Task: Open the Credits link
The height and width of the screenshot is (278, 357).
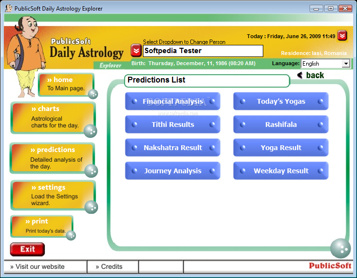Action: coord(109,266)
